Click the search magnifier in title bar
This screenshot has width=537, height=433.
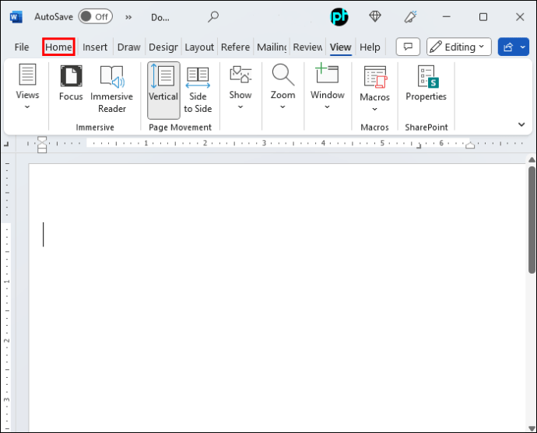213,16
